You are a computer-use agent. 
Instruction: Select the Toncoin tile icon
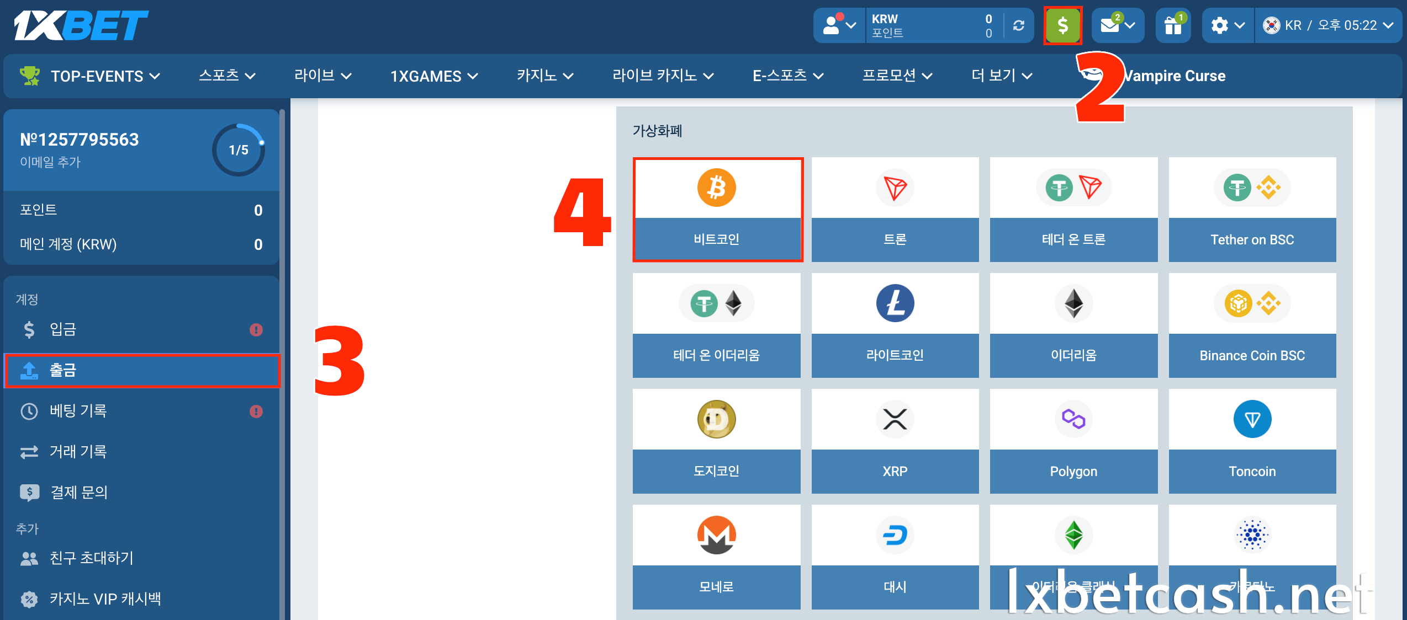tap(1252, 419)
